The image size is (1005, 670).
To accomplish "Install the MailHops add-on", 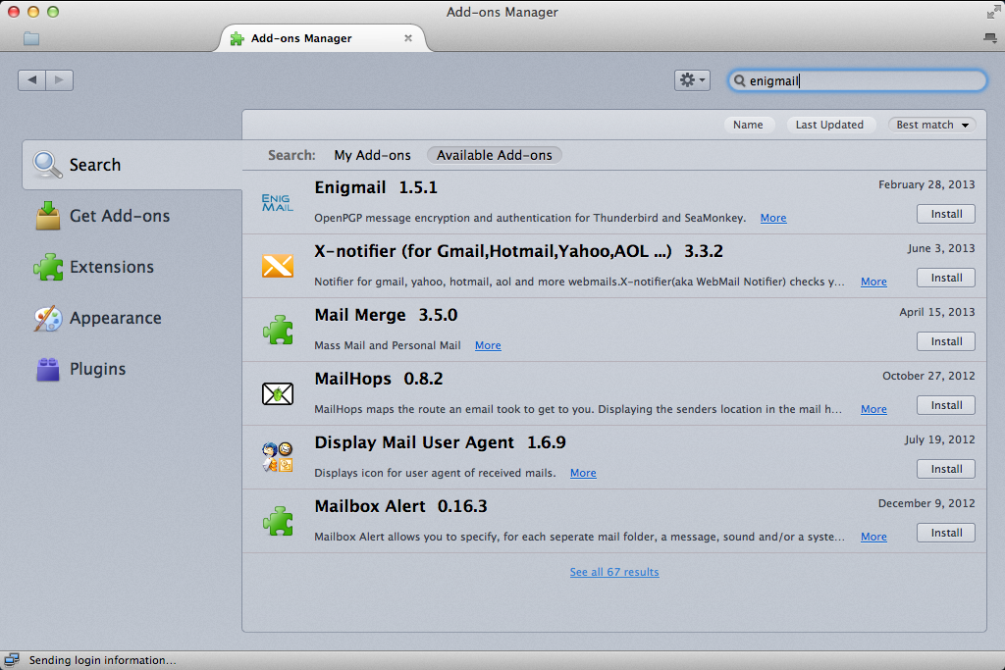I will coord(946,405).
